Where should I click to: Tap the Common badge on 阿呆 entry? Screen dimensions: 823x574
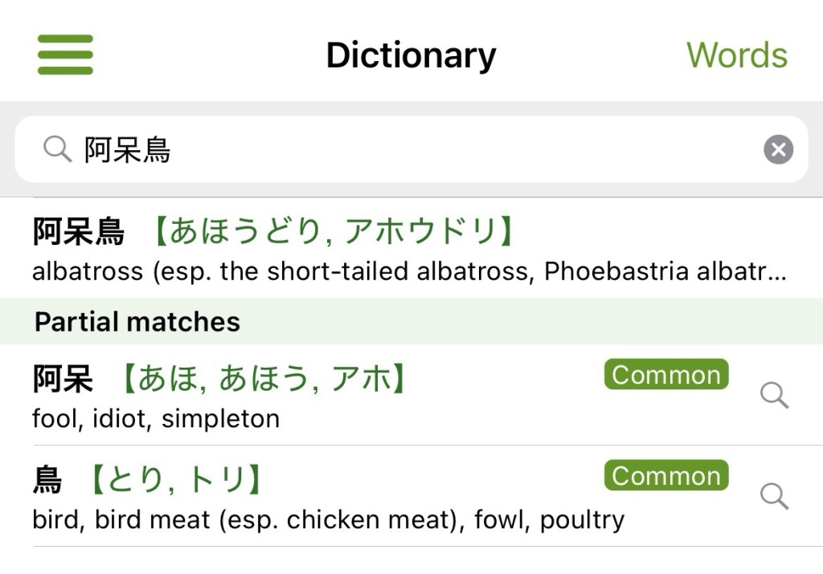[665, 375]
